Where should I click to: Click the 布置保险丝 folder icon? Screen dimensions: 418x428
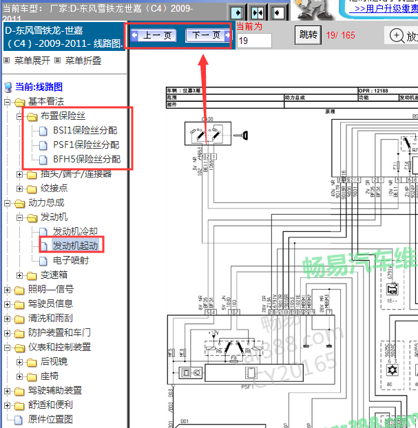click(32, 117)
